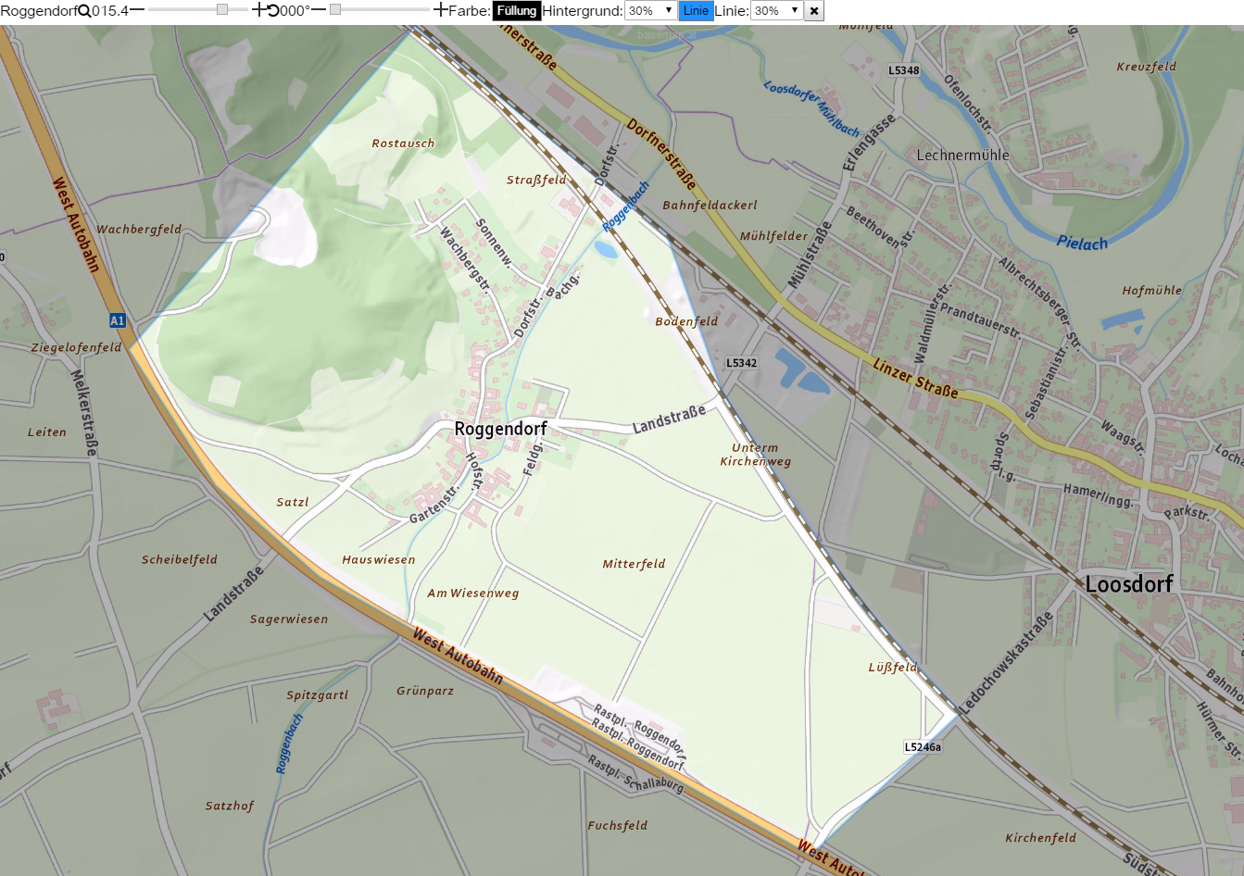Click the L5246a road label
This screenshot has height=876, width=1244.
coord(924,747)
